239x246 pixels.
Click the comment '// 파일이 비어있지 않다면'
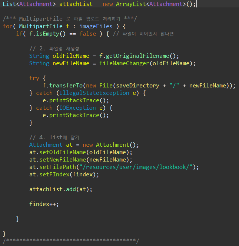(143, 34)
